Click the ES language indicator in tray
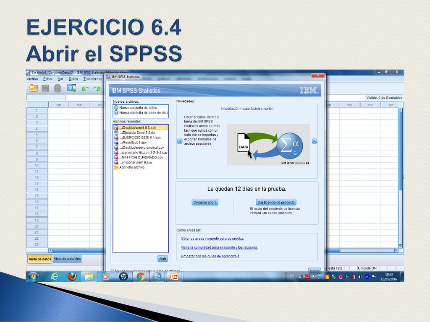430x322 pixels. (x=292, y=276)
